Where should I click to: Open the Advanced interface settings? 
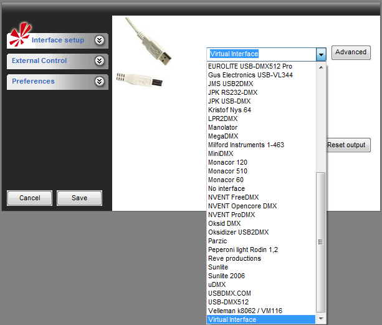pyautogui.click(x=351, y=52)
